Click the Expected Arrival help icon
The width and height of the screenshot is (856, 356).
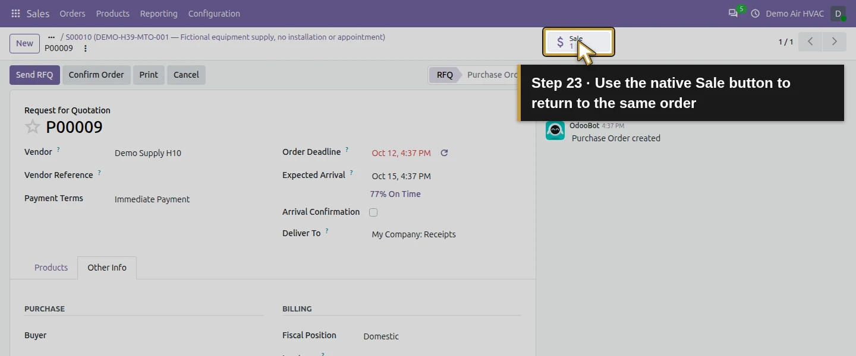coord(351,173)
